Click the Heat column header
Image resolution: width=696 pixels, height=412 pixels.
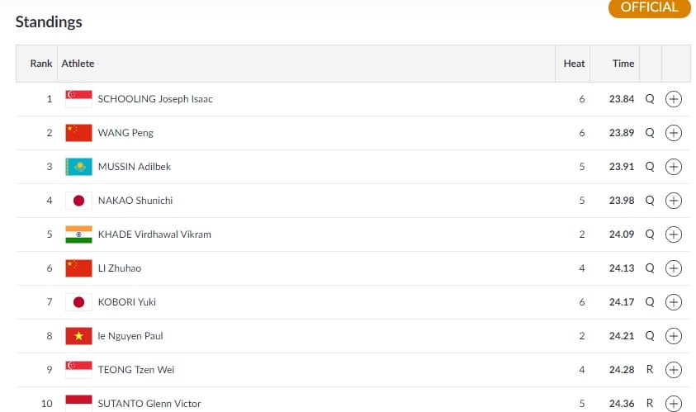point(574,64)
